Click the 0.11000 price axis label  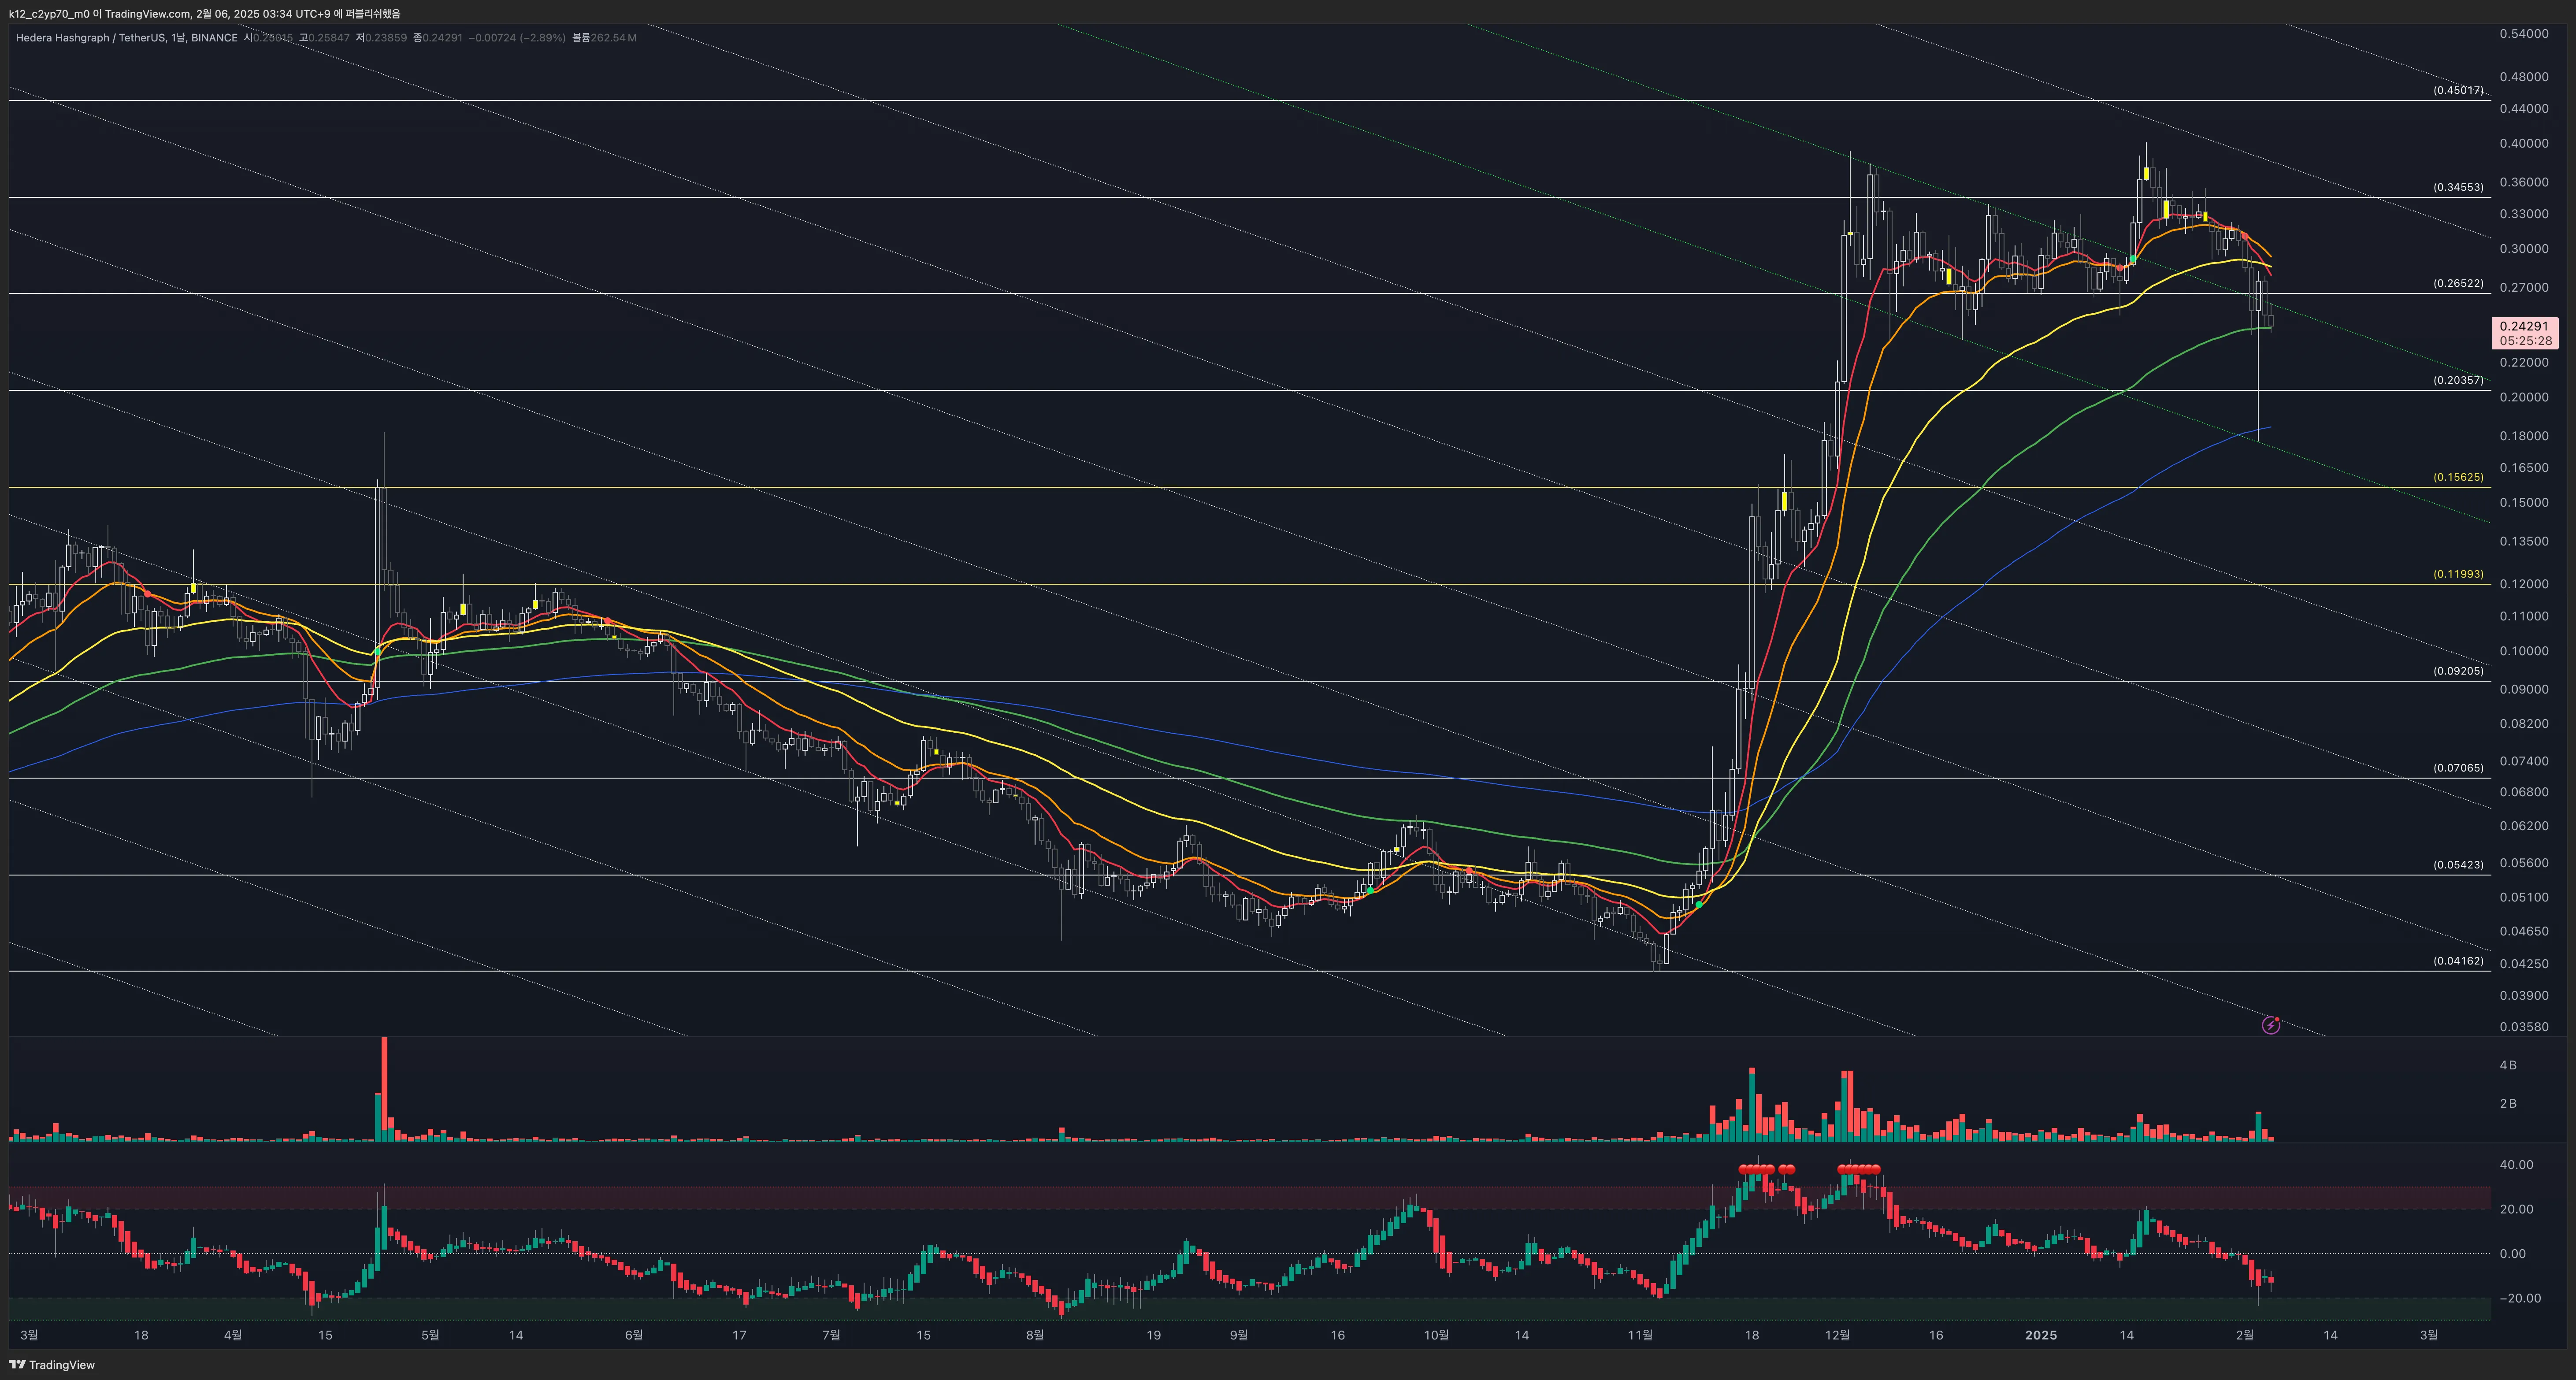[x=2524, y=617]
